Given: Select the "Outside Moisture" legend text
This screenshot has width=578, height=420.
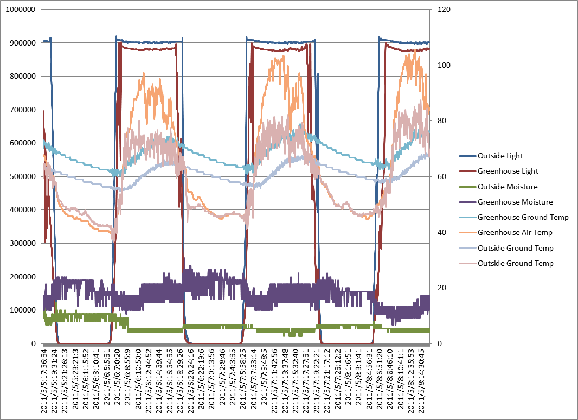Looking at the screenshot, I should (x=508, y=187).
